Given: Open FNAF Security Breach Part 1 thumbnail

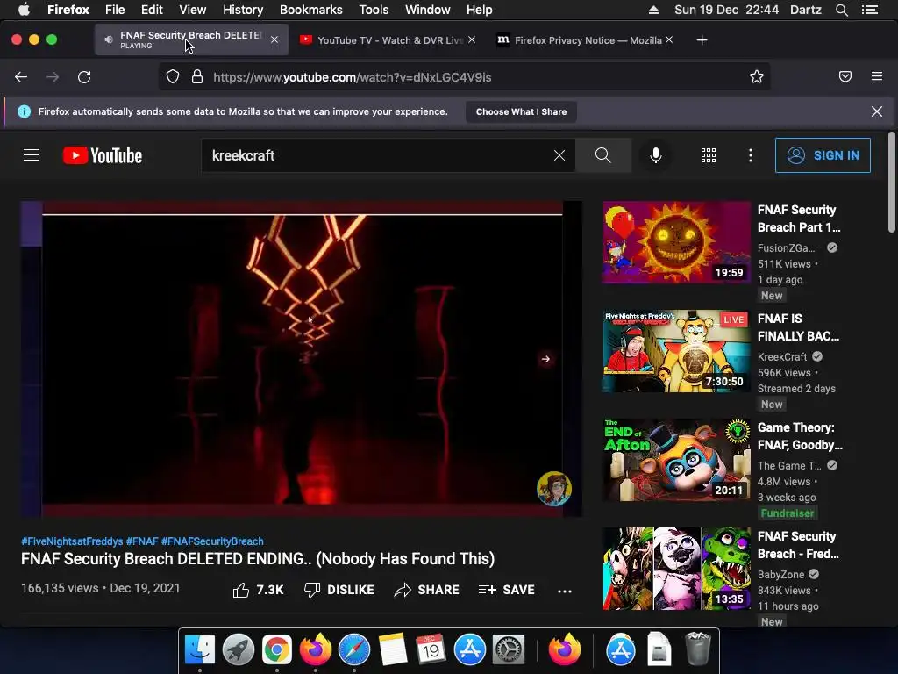Looking at the screenshot, I should pos(676,242).
